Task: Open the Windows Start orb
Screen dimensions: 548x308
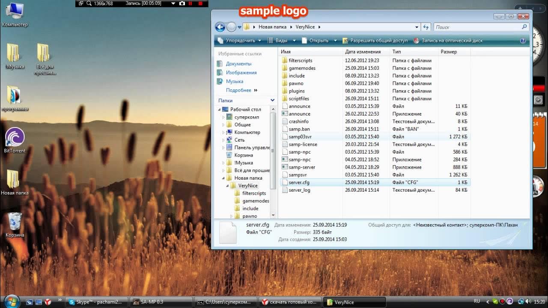Action: tap(12, 301)
